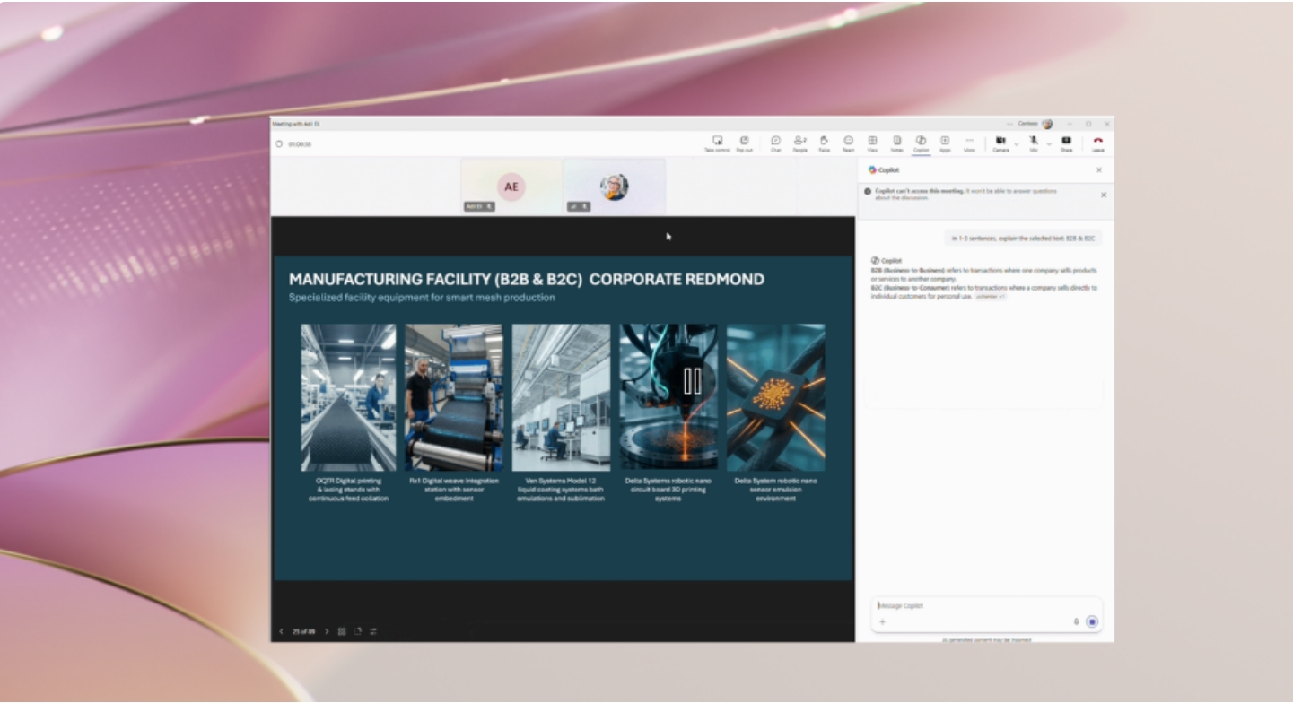Open the View layout options

tap(872, 143)
